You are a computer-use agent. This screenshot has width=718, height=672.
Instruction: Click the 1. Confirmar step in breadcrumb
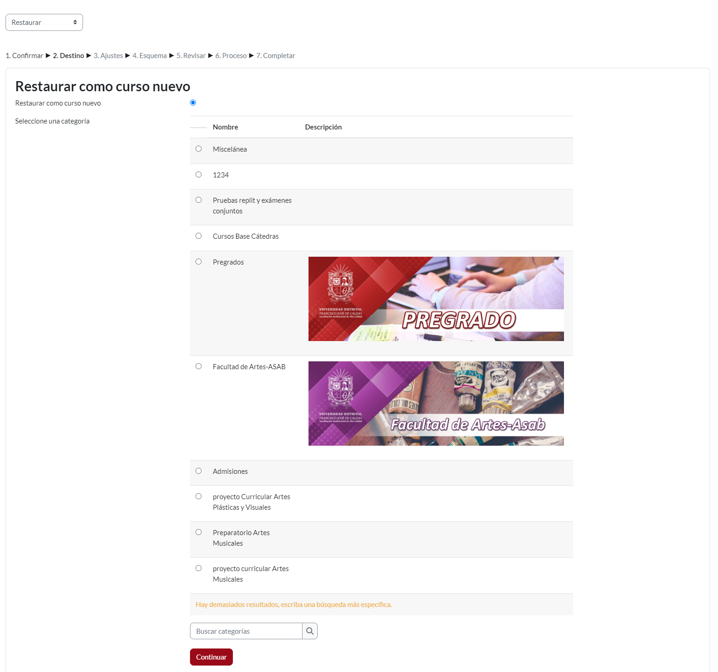click(24, 56)
